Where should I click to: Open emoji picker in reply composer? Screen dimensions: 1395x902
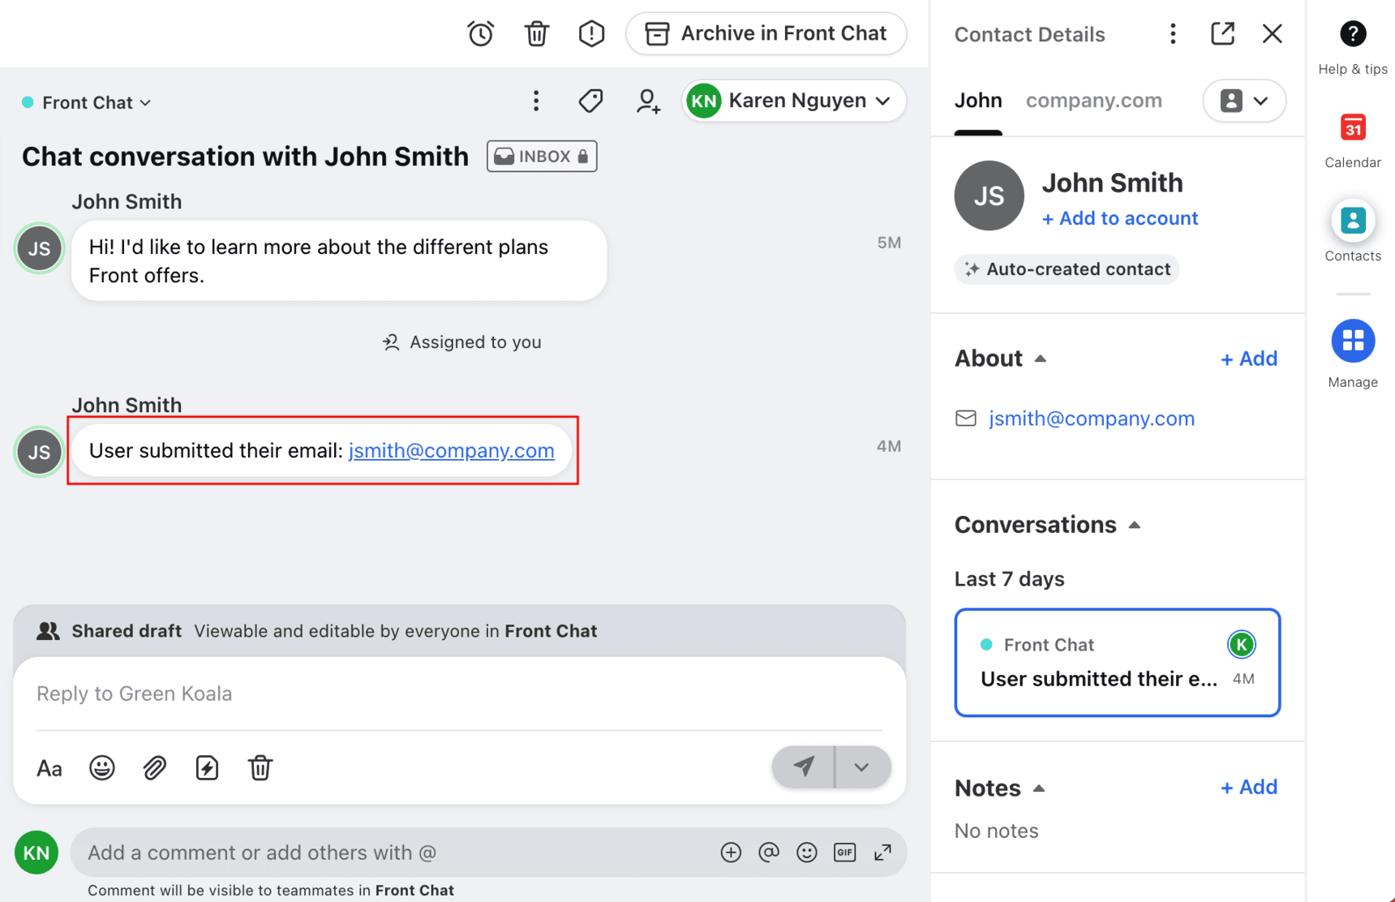pyautogui.click(x=102, y=768)
